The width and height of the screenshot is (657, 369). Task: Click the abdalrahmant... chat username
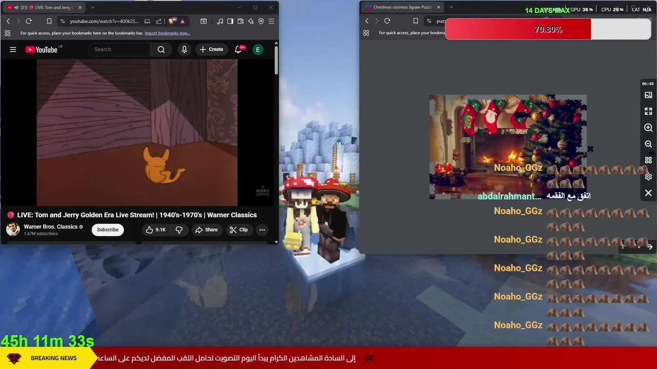pyautogui.click(x=509, y=196)
